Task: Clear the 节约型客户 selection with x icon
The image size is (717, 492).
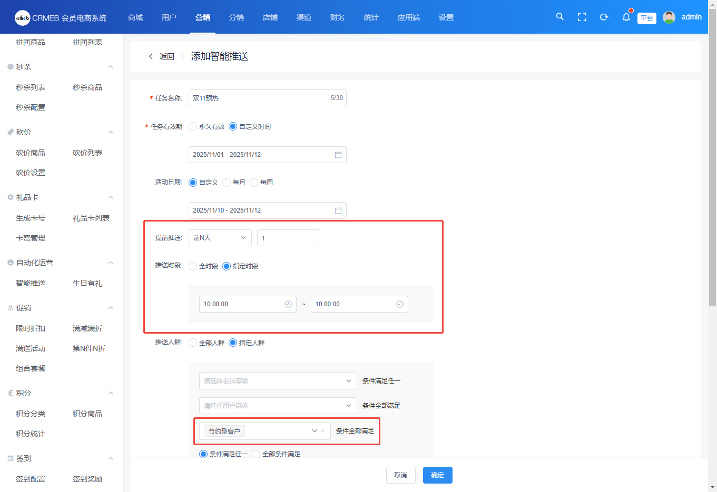Action: click(322, 431)
